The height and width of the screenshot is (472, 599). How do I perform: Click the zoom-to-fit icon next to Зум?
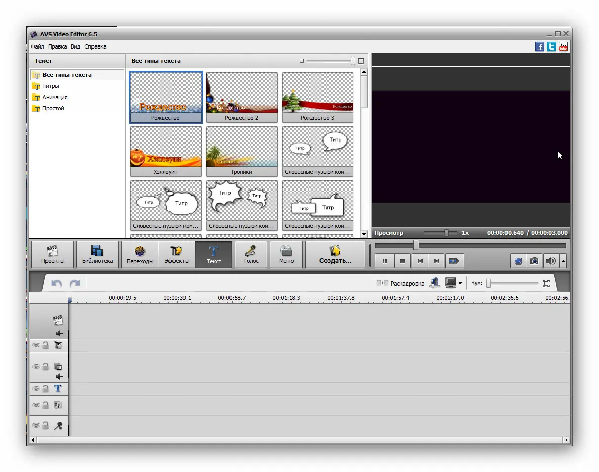[x=546, y=284]
